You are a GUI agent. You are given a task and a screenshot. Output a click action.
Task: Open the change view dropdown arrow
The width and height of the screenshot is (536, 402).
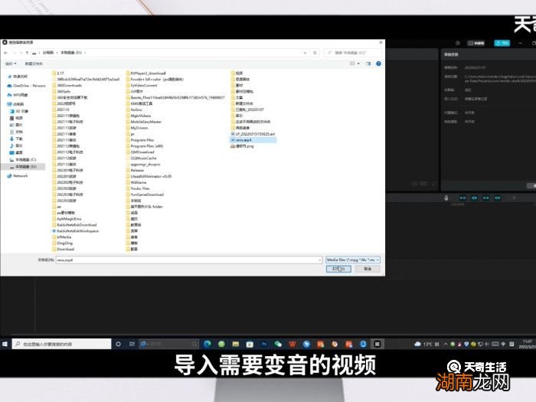[358, 64]
